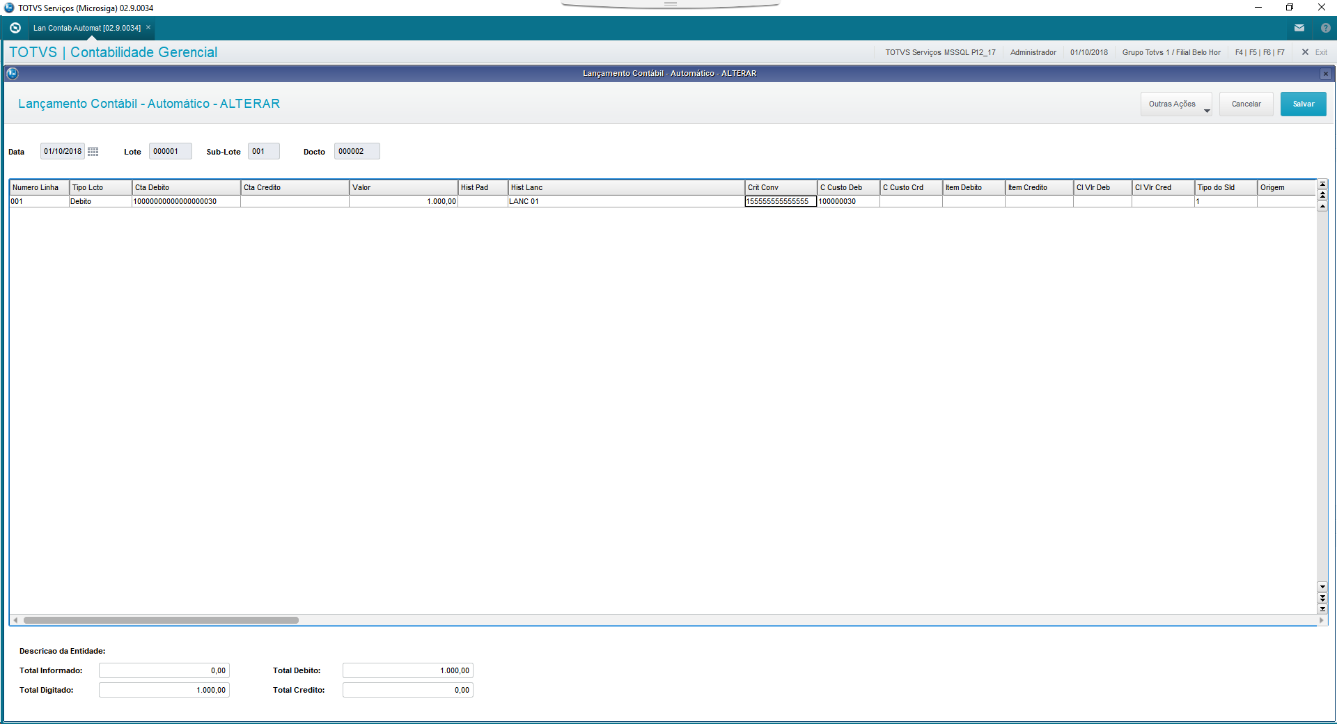Click the Cl Vlr Cred column header

click(1164, 188)
